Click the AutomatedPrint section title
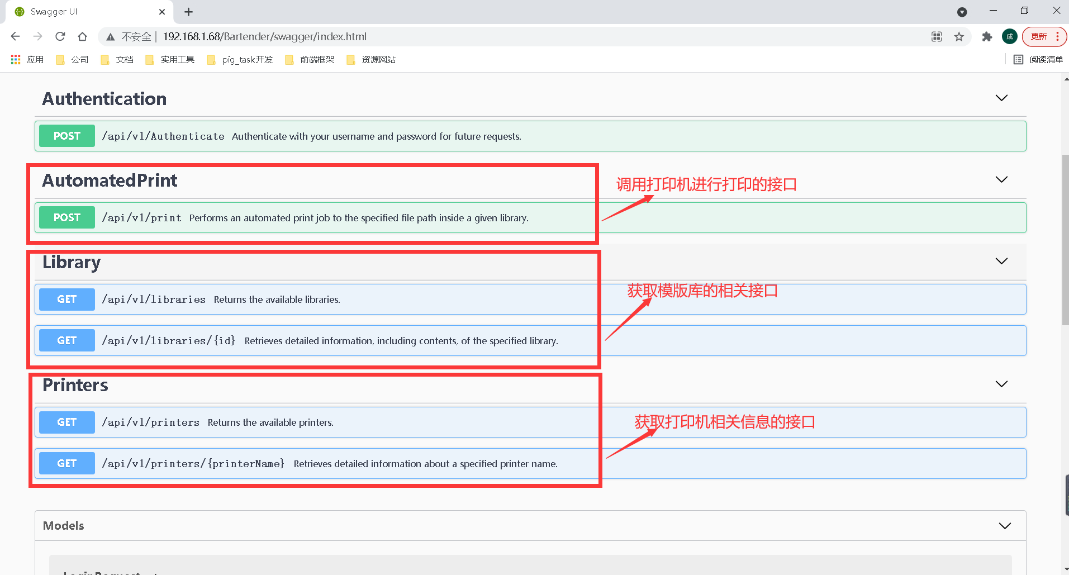The height and width of the screenshot is (575, 1069). click(x=110, y=180)
